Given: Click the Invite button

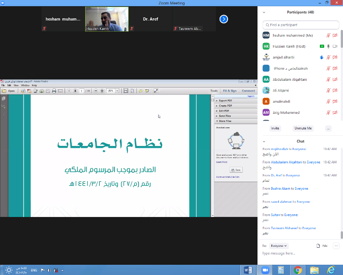Looking at the screenshot, I should [x=275, y=128].
